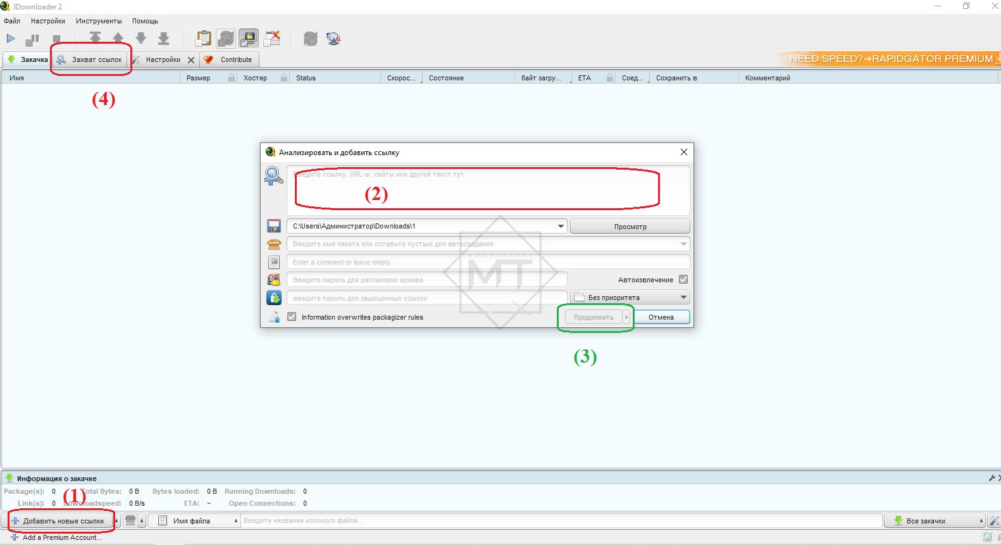
Task: Toggle Information overwrites packagizer rules checkbox
Action: click(x=292, y=316)
